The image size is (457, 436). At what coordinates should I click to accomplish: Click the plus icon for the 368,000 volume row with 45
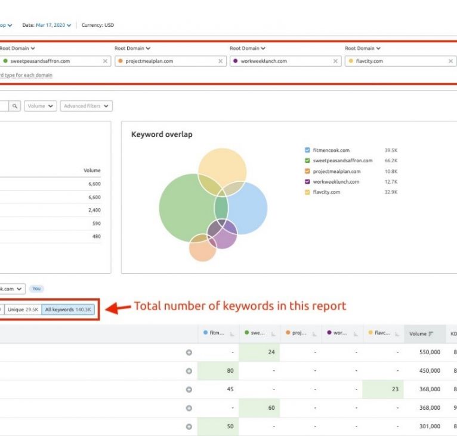(189, 389)
